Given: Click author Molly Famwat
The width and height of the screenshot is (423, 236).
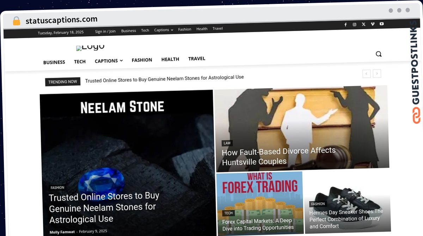Looking at the screenshot, I should 62,232.
